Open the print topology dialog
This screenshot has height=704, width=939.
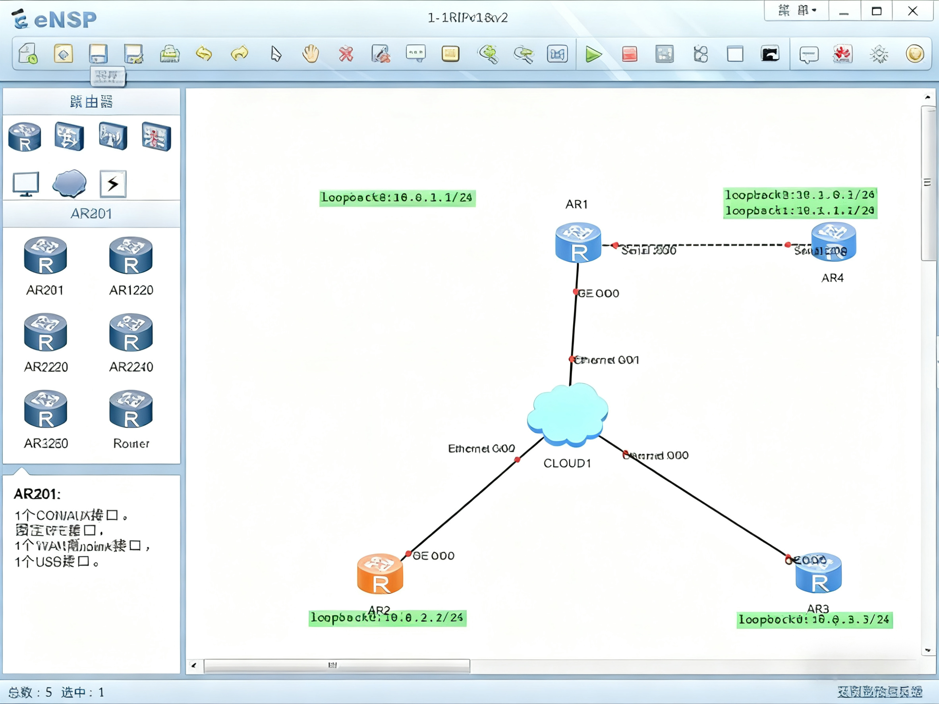point(169,54)
